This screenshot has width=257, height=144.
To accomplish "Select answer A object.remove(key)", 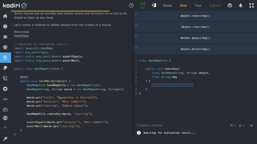I will click(196, 16).
